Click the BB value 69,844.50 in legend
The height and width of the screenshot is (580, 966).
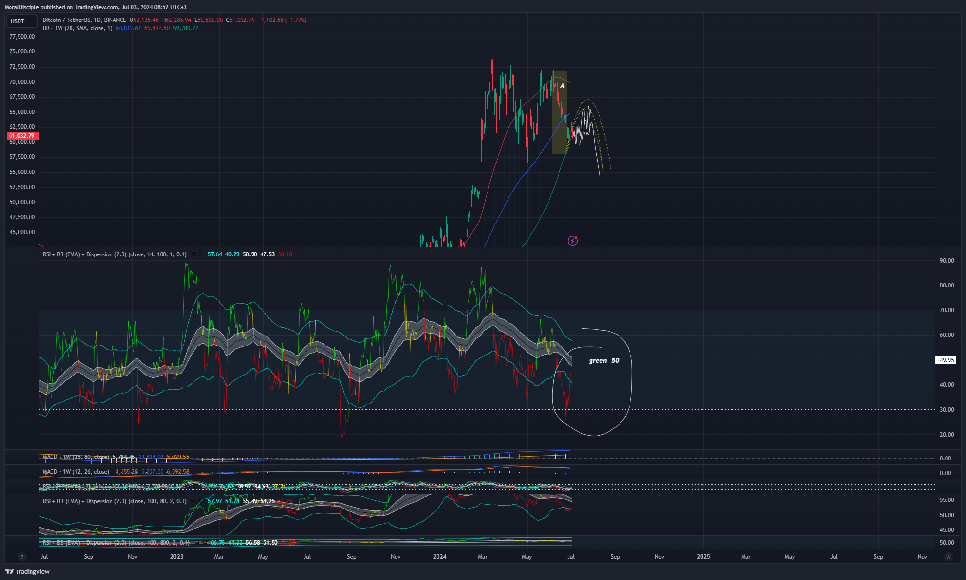point(157,28)
